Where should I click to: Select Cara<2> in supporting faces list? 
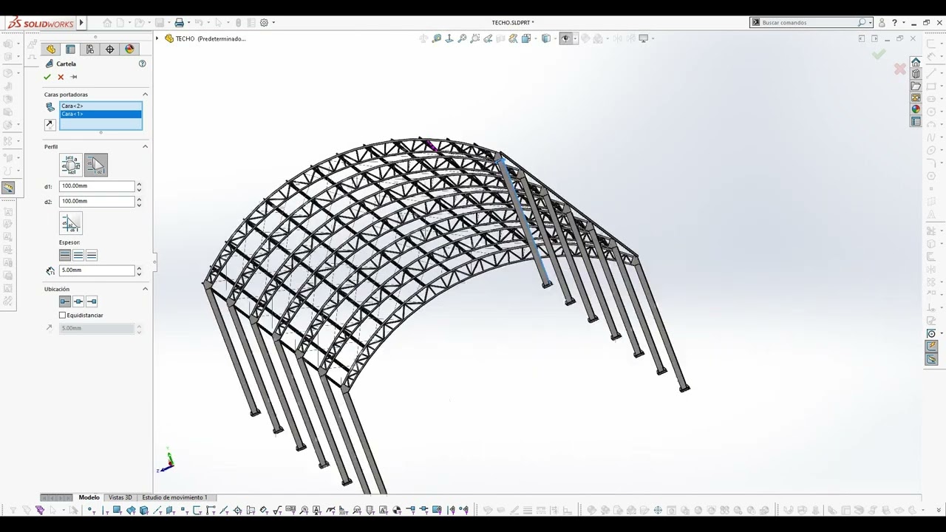point(101,106)
